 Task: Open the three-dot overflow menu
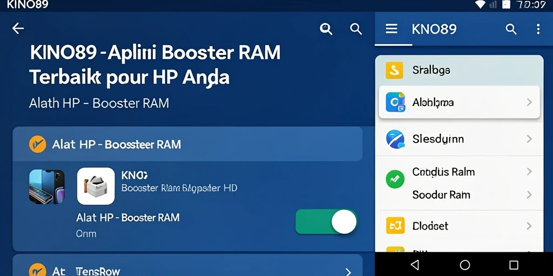[538, 29]
